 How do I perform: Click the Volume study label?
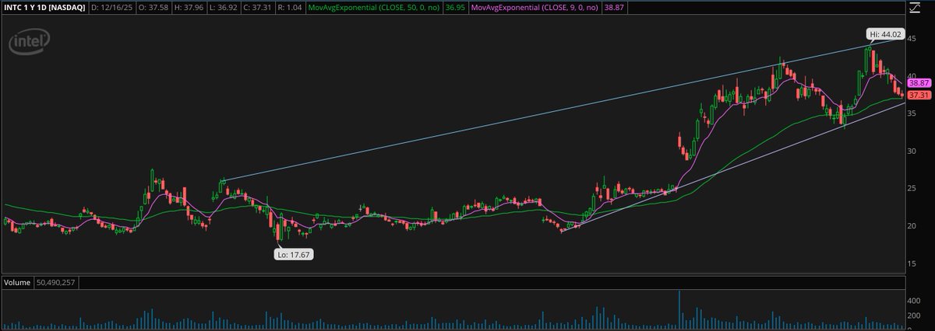pyautogui.click(x=18, y=284)
